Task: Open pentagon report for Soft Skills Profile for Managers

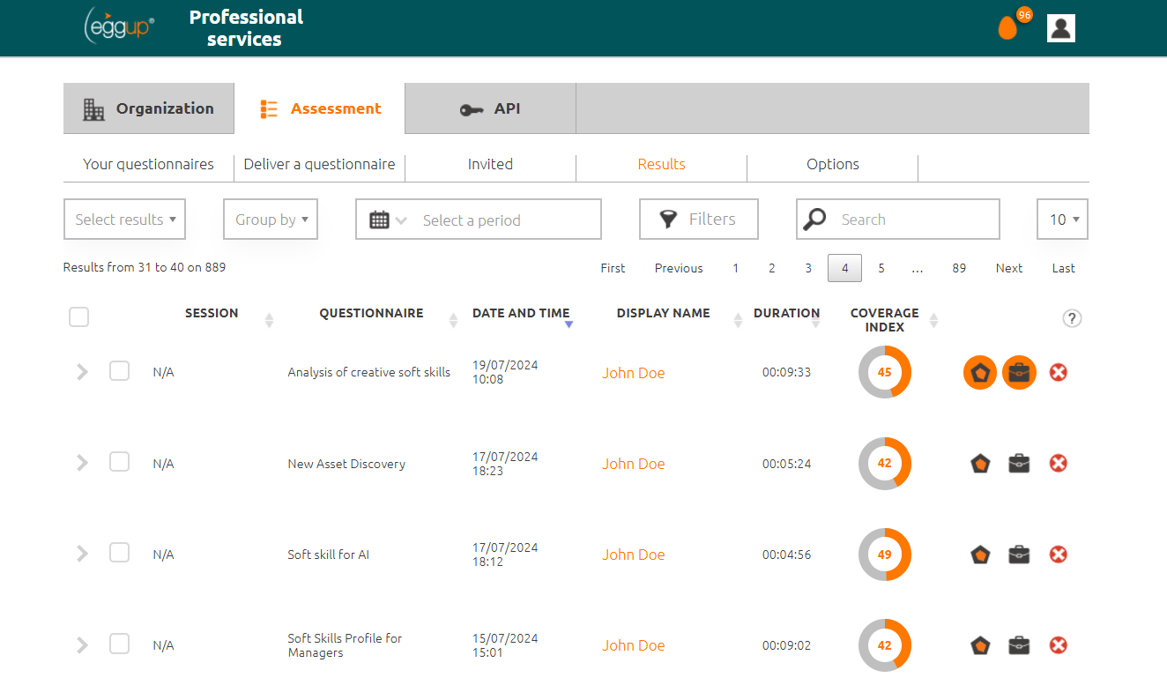Action: (x=980, y=645)
